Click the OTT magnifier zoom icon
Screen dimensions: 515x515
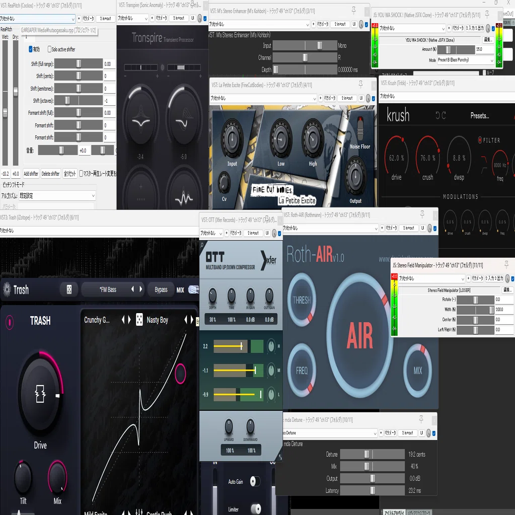[202, 245]
